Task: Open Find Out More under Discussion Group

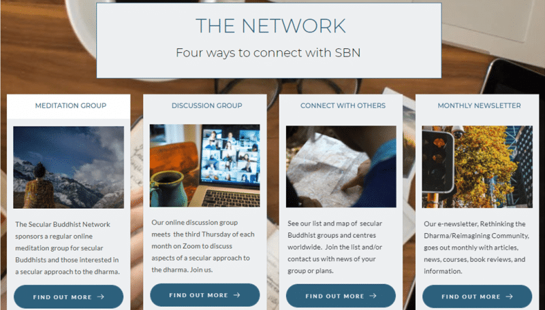Action: coord(205,295)
